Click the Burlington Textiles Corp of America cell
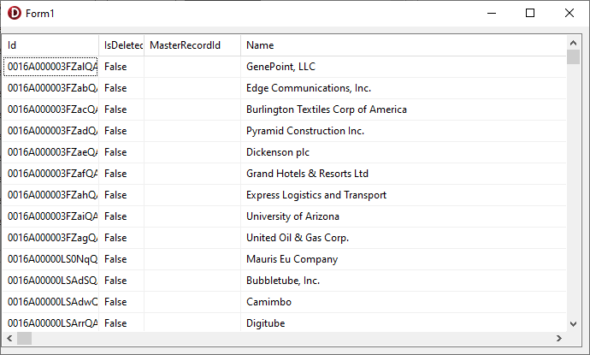This screenshot has width=590, height=355. pos(326,109)
